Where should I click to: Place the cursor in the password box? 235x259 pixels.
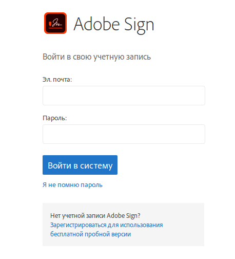tap(124, 134)
